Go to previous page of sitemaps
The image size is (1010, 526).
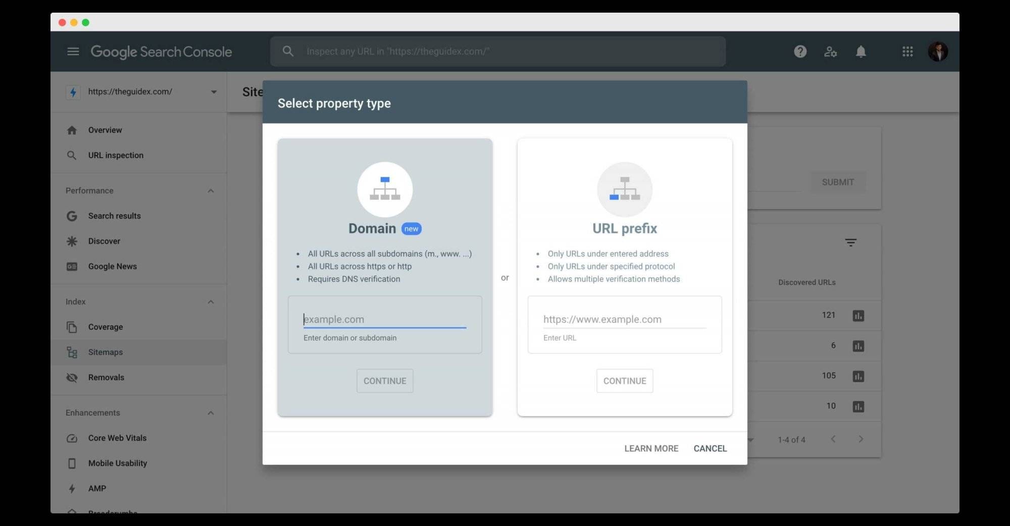(833, 439)
